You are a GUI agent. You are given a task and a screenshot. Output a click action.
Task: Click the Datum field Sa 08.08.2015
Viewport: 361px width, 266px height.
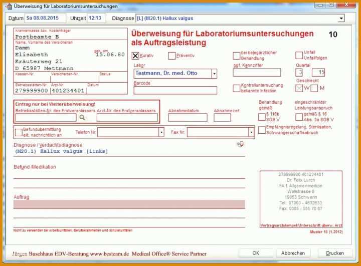[x=45, y=18]
